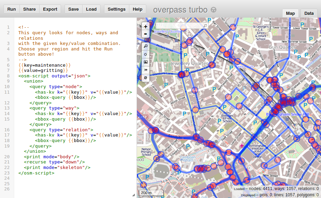Switch to the Data tab
This screenshot has width=321, height=198.
309,13
